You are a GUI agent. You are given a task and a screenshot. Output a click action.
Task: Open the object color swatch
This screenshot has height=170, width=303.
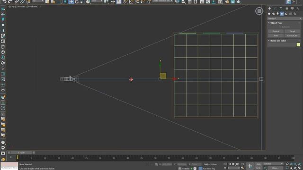(298, 45)
